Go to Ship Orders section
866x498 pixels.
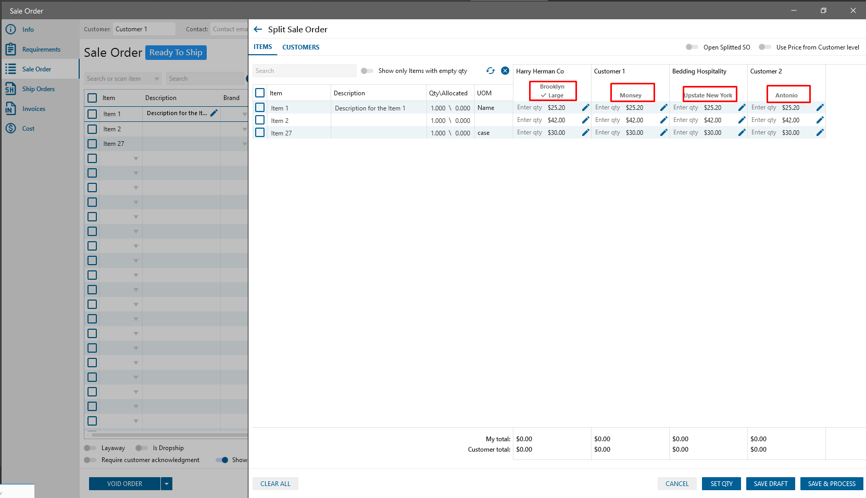39,89
